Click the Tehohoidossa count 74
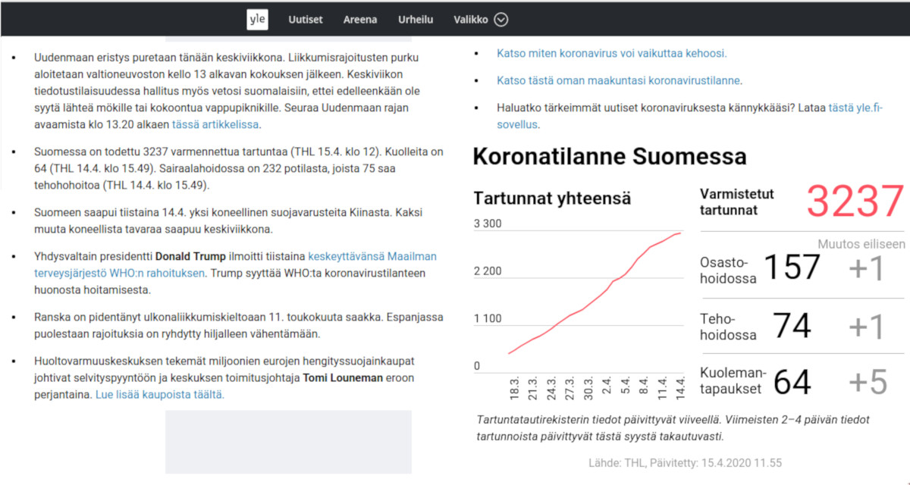The width and height of the screenshot is (910, 485). (792, 326)
